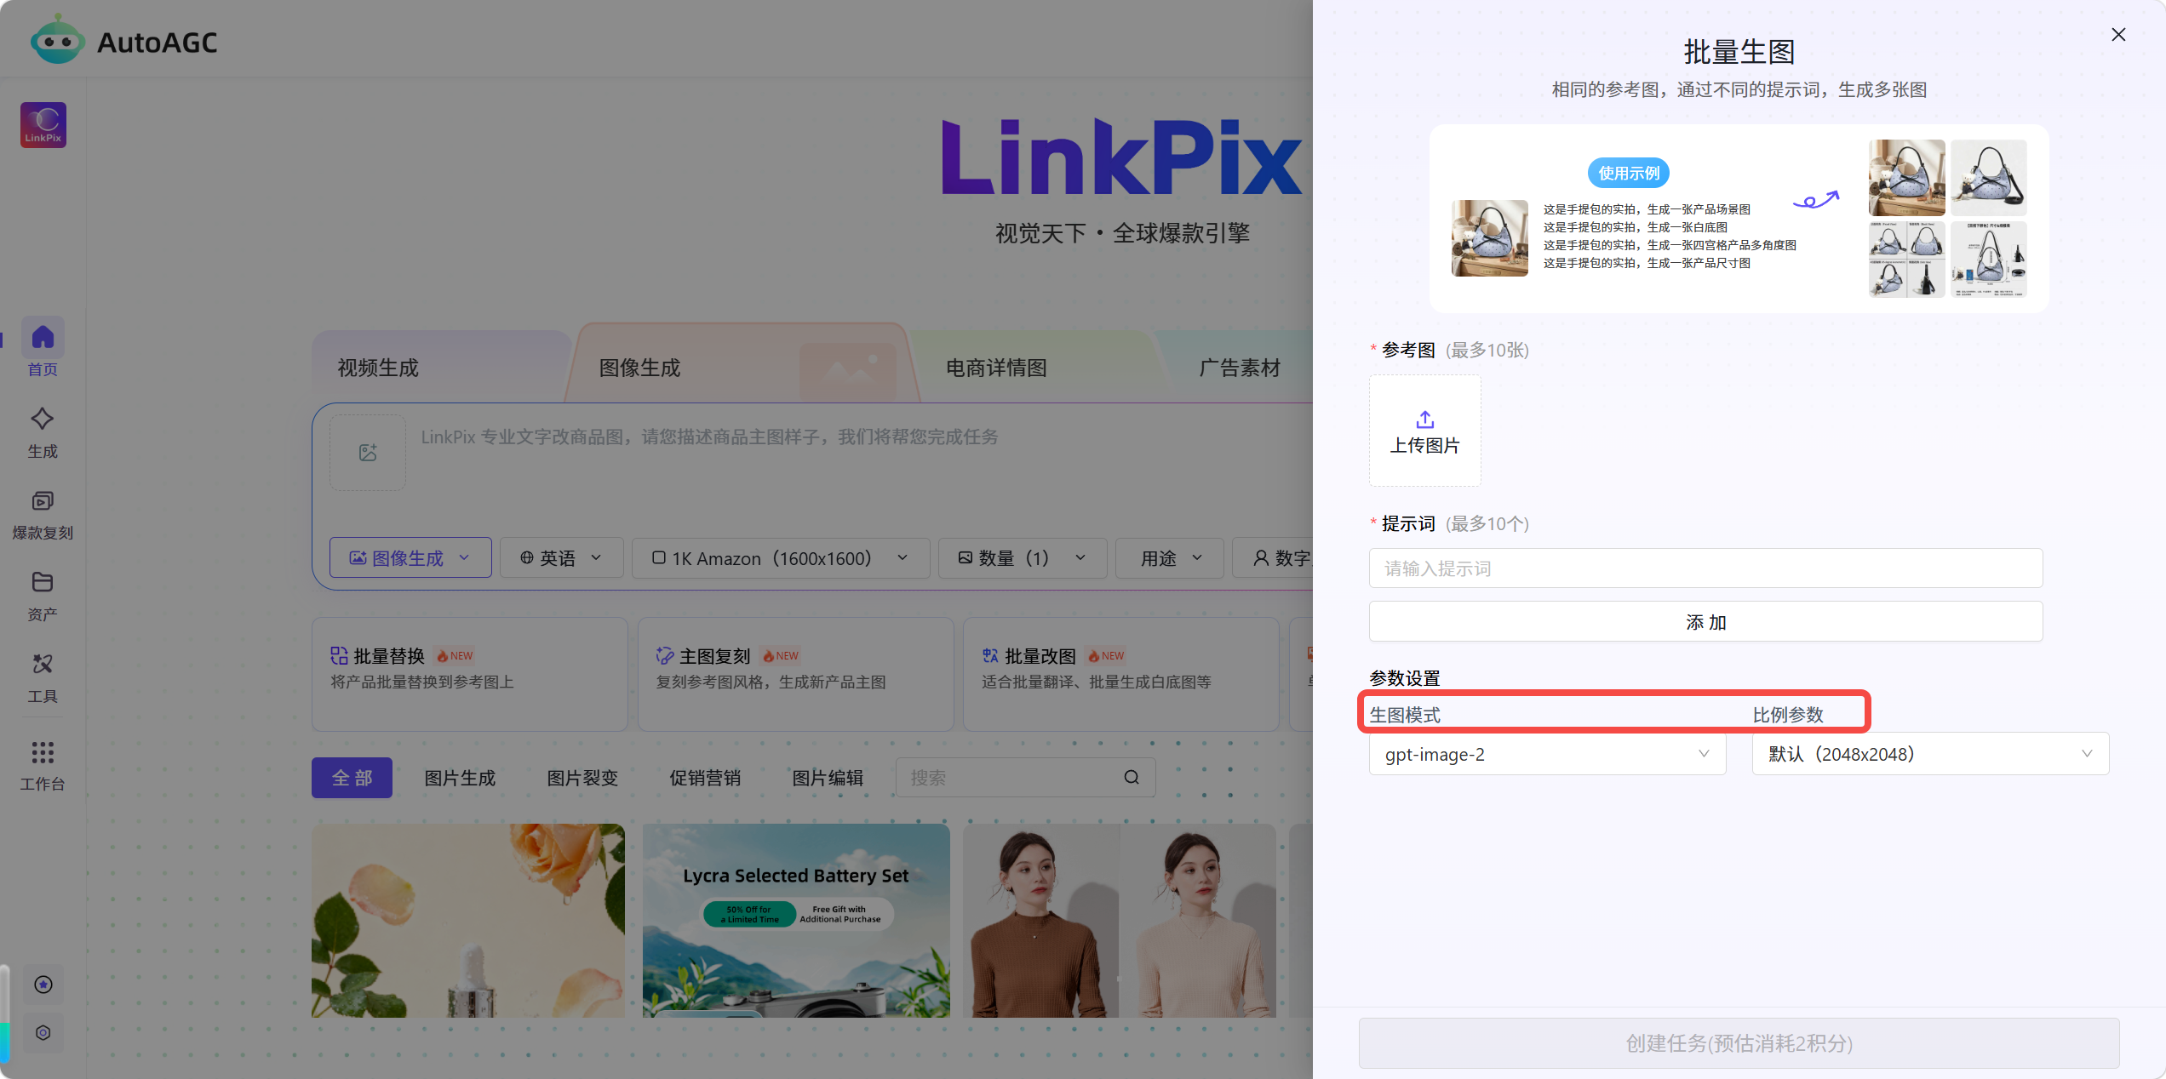The image size is (2166, 1079).
Task: Open the 生成 sidebar icon
Action: [x=43, y=419]
